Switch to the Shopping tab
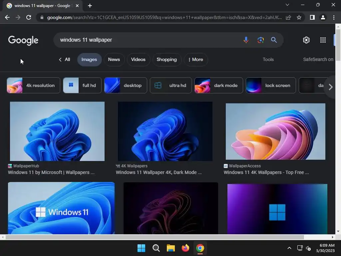 coord(167,59)
